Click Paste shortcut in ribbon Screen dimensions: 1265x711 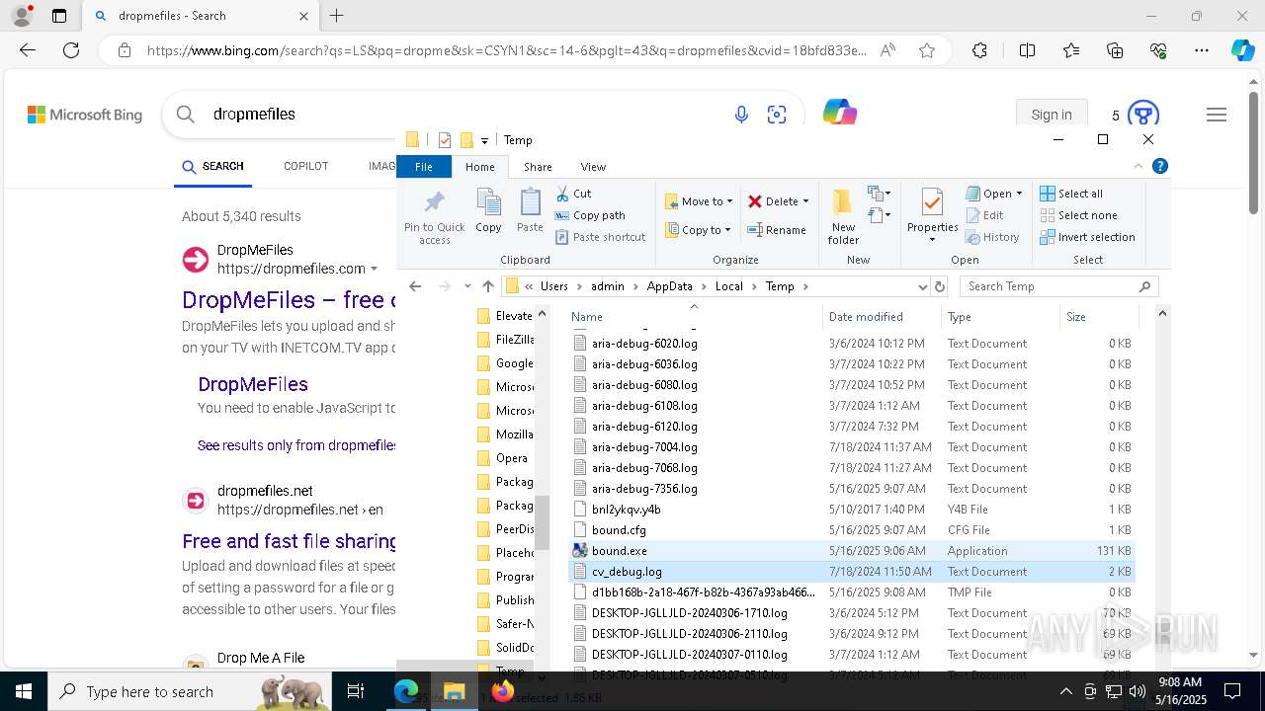600,237
